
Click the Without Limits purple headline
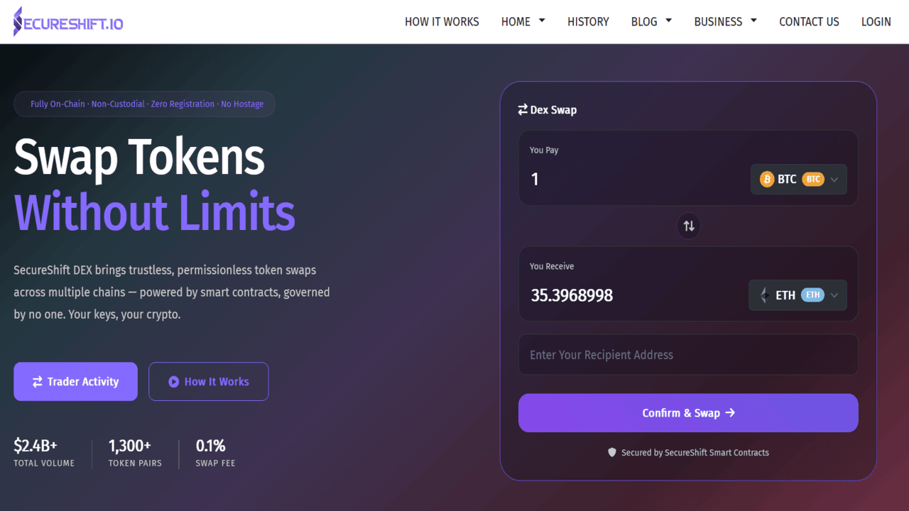pos(154,211)
